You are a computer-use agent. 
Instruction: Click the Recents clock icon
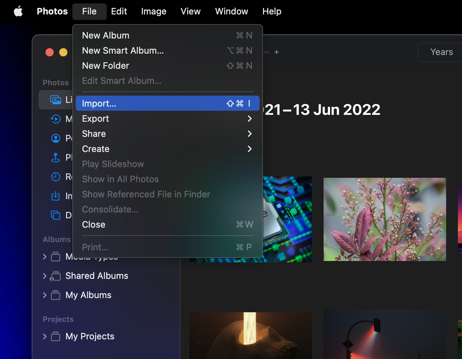pos(55,177)
